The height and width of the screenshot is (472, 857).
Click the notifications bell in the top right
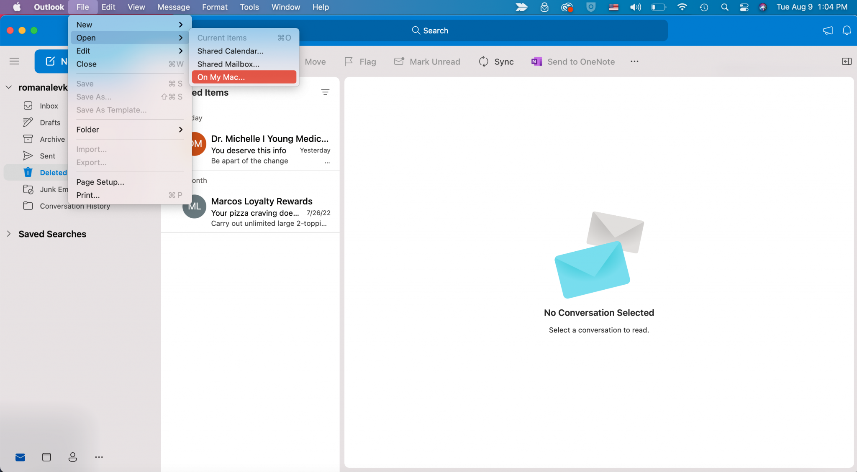point(847,30)
